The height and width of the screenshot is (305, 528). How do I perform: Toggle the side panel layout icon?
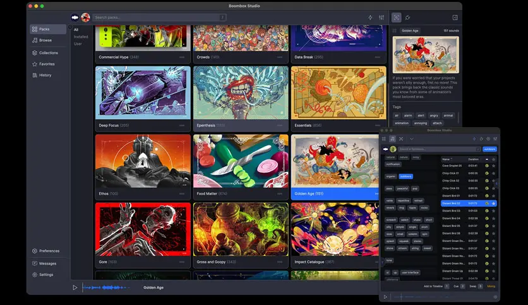click(455, 18)
